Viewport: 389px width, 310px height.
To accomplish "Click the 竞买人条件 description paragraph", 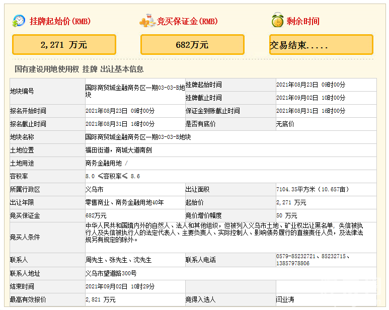I will 223,232.
